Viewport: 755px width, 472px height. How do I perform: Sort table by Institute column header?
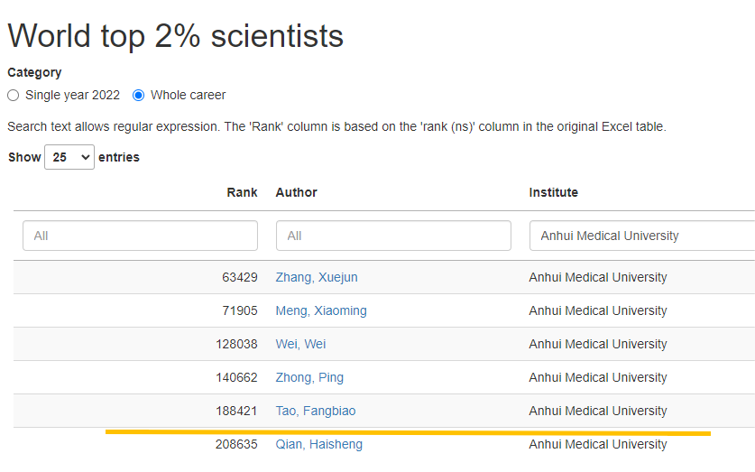click(554, 192)
